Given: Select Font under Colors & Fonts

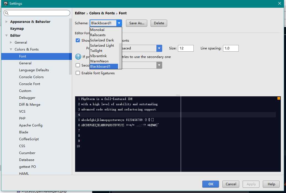Looking at the screenshot, I should pos(36,56).
